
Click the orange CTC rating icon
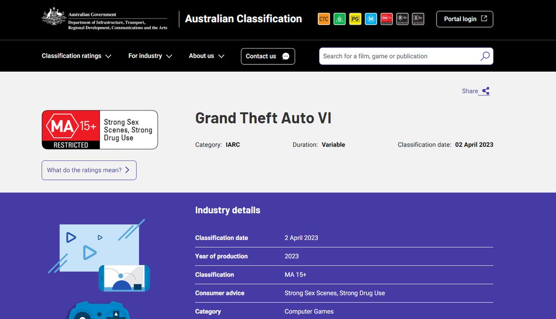(323, 19)
